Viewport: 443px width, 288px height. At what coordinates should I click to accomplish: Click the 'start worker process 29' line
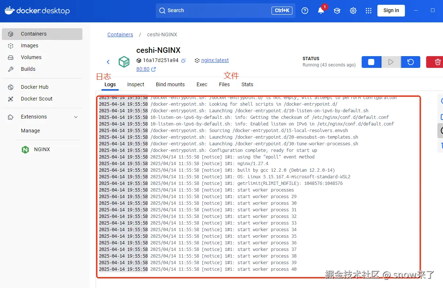point(198,197)
